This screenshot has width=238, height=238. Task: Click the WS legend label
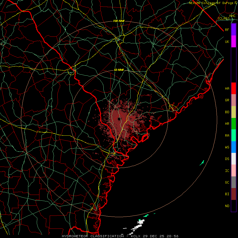pyautogui.click(x=227, y=147)
